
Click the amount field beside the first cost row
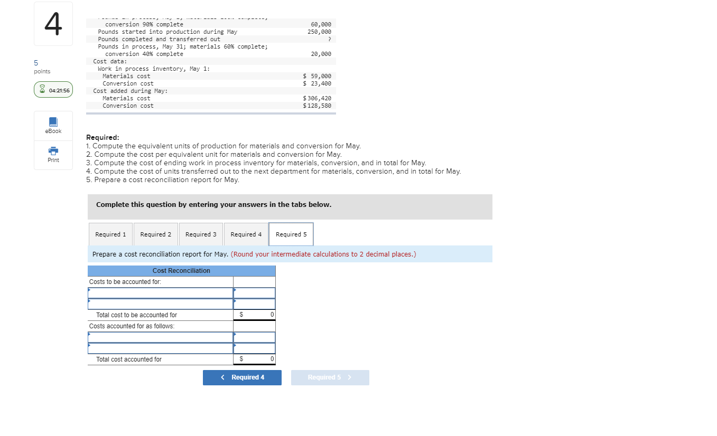coord(254,293)
